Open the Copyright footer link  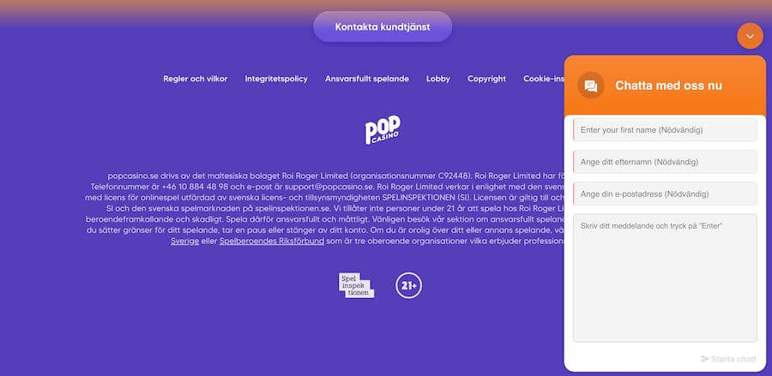click(487, 79)
